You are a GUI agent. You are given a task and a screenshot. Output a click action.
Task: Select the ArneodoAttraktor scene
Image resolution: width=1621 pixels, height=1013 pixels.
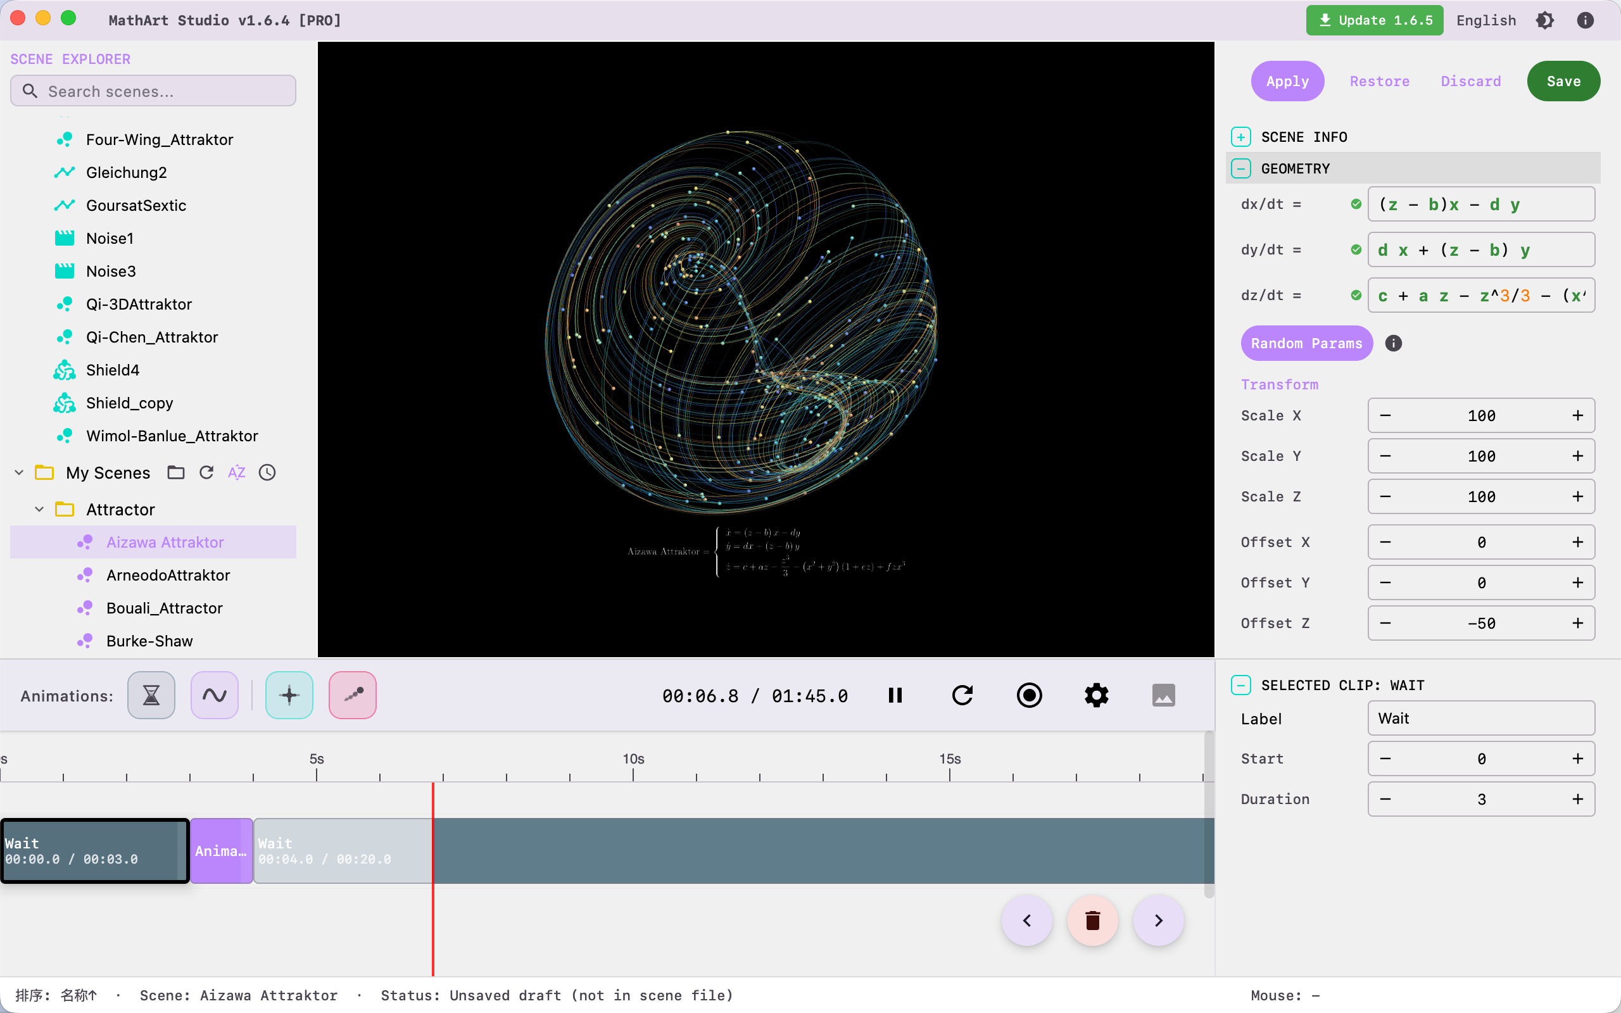[x=168, y=576]
